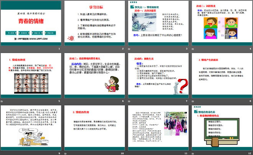Click the red target icon on slide 2
Image resolution: width=253 pixels, height=155 pixels.
coord(71,38)
